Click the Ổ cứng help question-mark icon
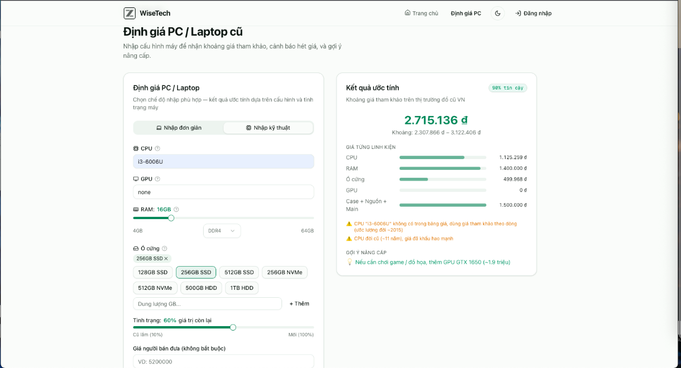The width and height of the screenshot is (681, 368). 165,249
